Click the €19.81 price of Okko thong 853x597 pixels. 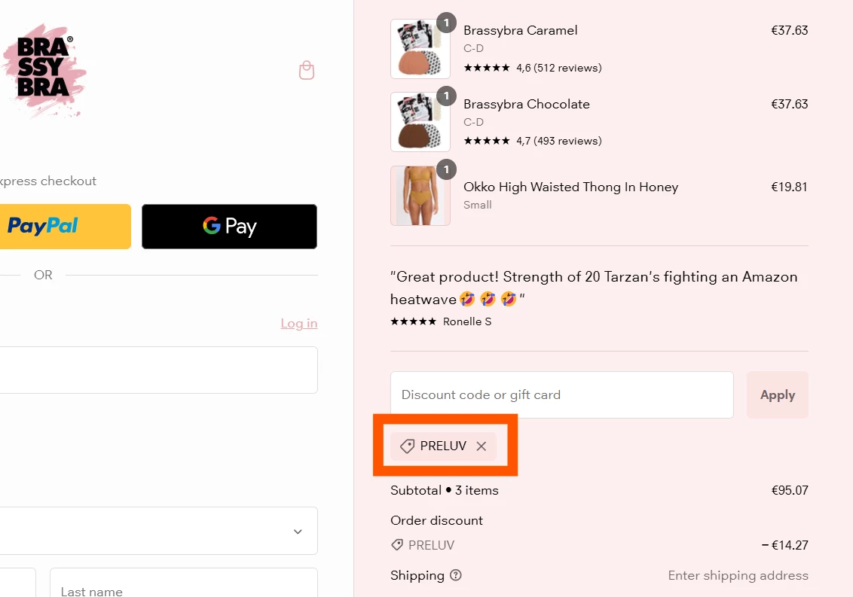pos(790,187)
